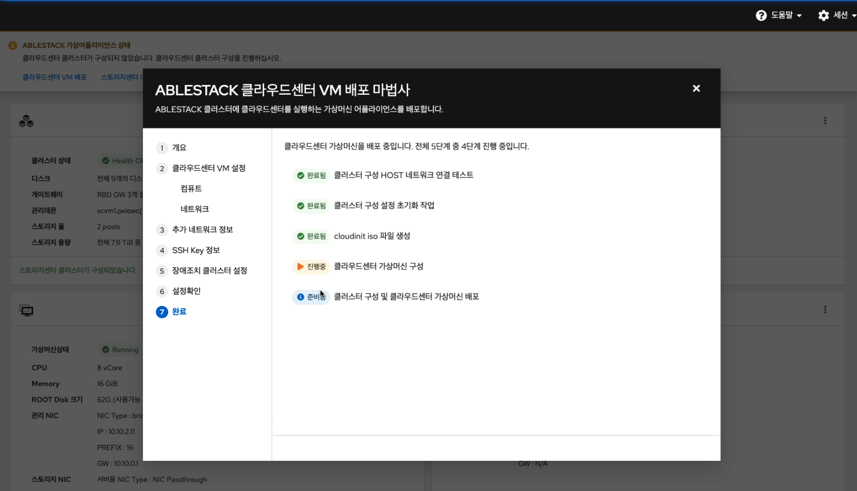Click the 스토리지센터 link in the background alert
Image resolution: width=857 pixels, height=491 pixels.
point(122,77)
